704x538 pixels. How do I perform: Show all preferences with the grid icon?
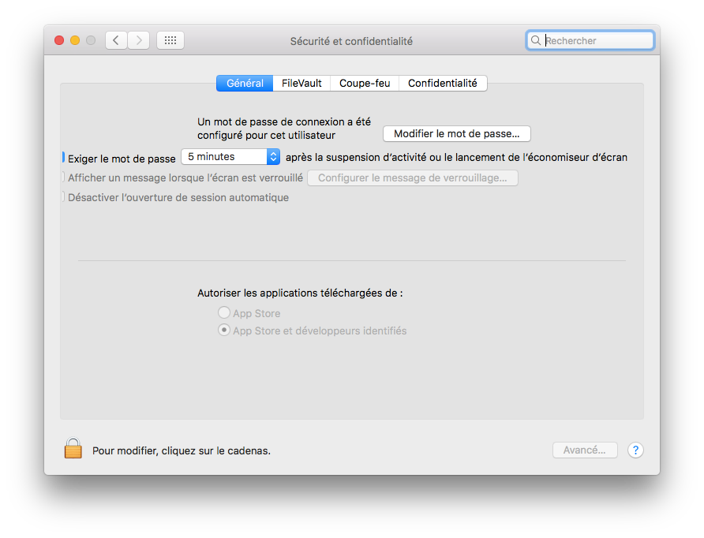coord(170,40)
